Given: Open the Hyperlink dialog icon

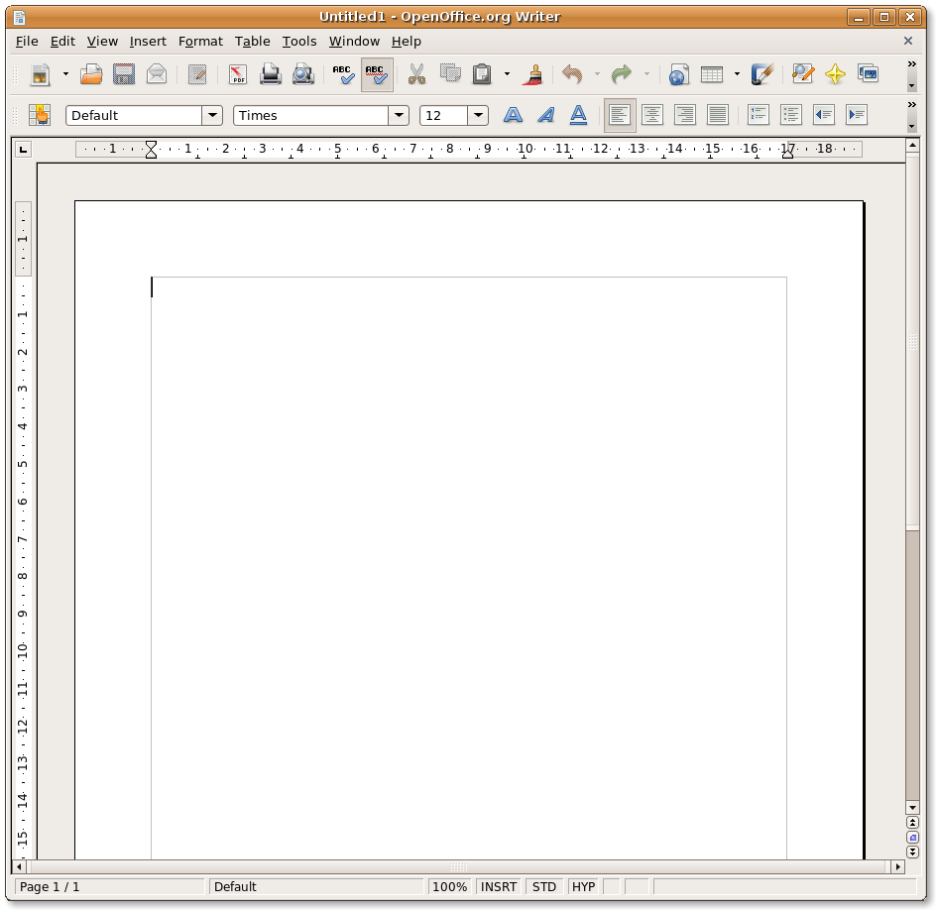Looking at the screenshot, I should 679,74.
